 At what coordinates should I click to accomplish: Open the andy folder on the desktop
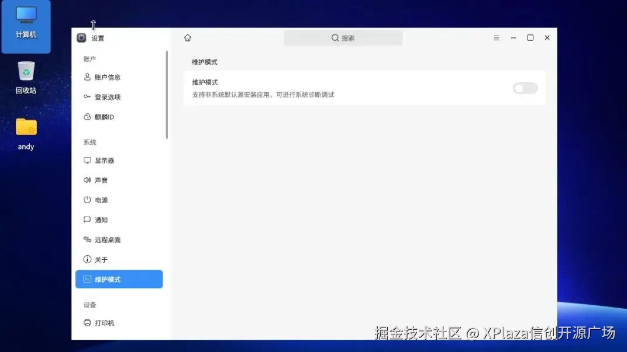click(x=25, y=127)
